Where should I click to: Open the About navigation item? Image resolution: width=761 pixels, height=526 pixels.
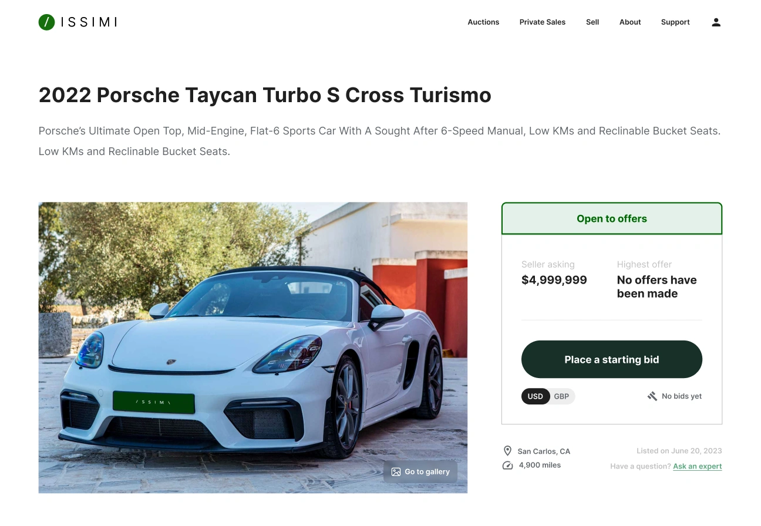[x=630, y=22]
